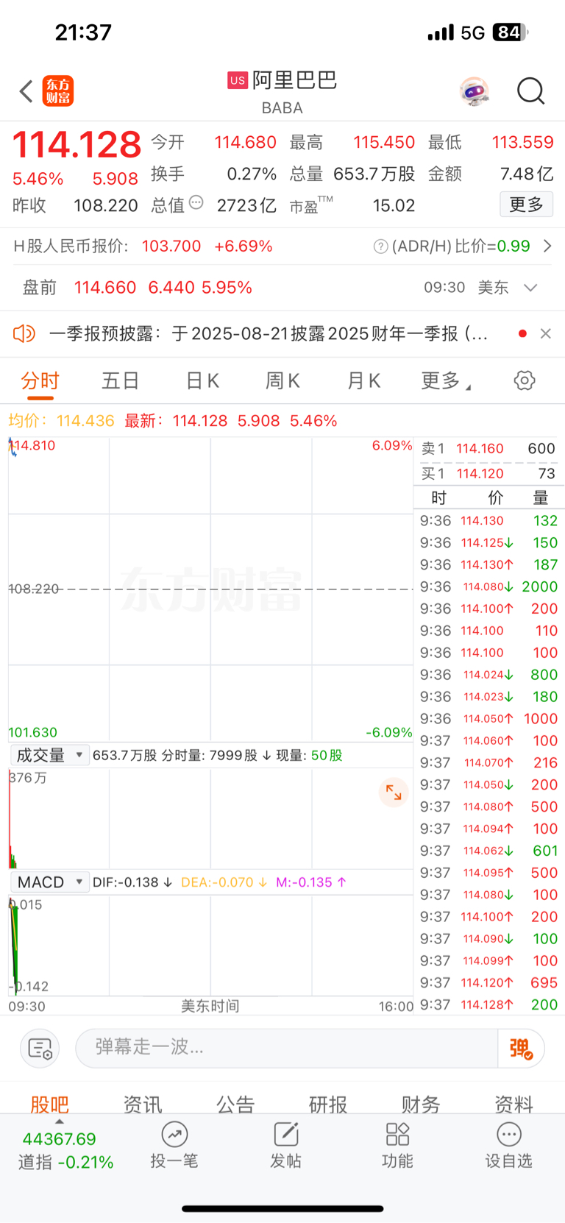Tap the trade row with 601 volume
This screenshot has width=565, height=1223.
coord(488,851)
